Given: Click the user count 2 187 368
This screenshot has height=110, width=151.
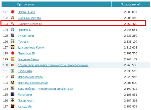Looking at the screenshot, I should tap(130, 100).
